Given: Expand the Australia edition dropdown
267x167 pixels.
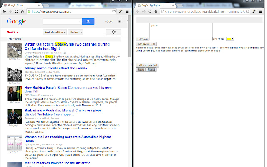Looking at the screenshot, I should (x=55, y=32).
